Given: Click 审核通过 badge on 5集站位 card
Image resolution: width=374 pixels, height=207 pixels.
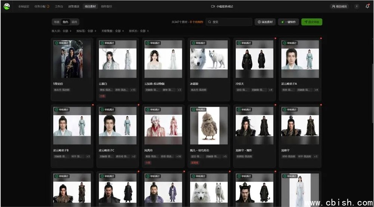Looking at the screenshot, I should click(62, 43).
